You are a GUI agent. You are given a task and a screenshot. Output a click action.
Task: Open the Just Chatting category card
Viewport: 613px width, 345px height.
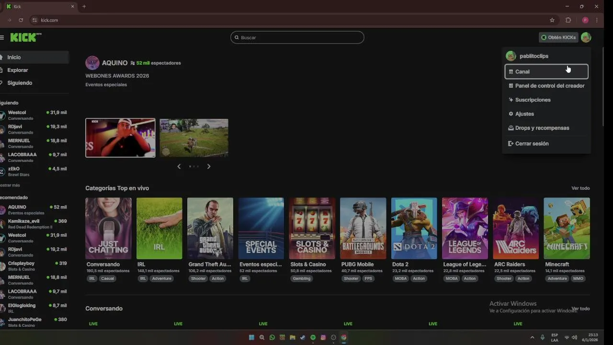coord(108,229)
